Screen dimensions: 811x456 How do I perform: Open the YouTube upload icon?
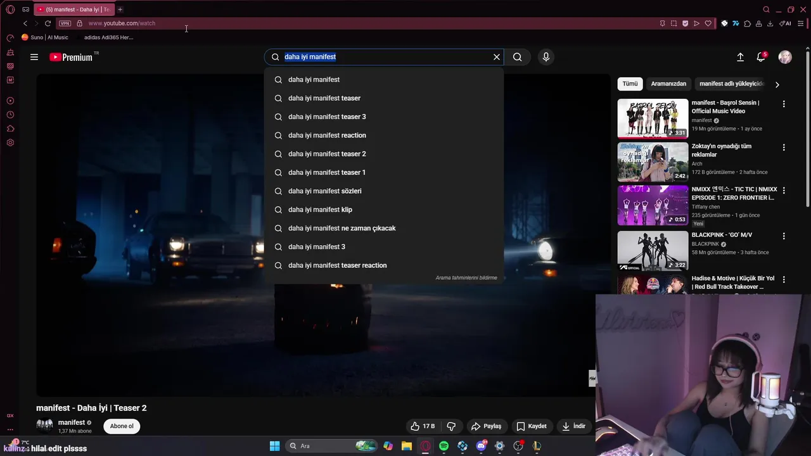tap(740, 57)
